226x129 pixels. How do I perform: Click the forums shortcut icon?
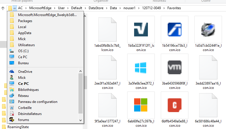point(12,120)
